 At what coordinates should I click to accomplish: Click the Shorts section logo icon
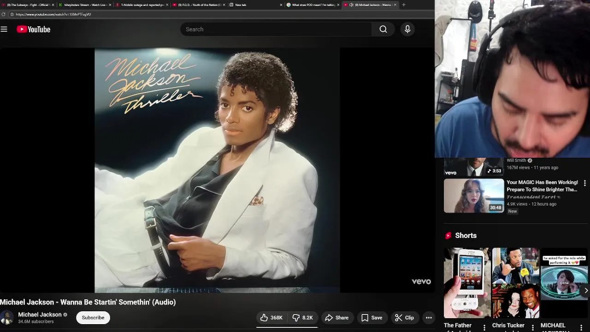point(448,236)
